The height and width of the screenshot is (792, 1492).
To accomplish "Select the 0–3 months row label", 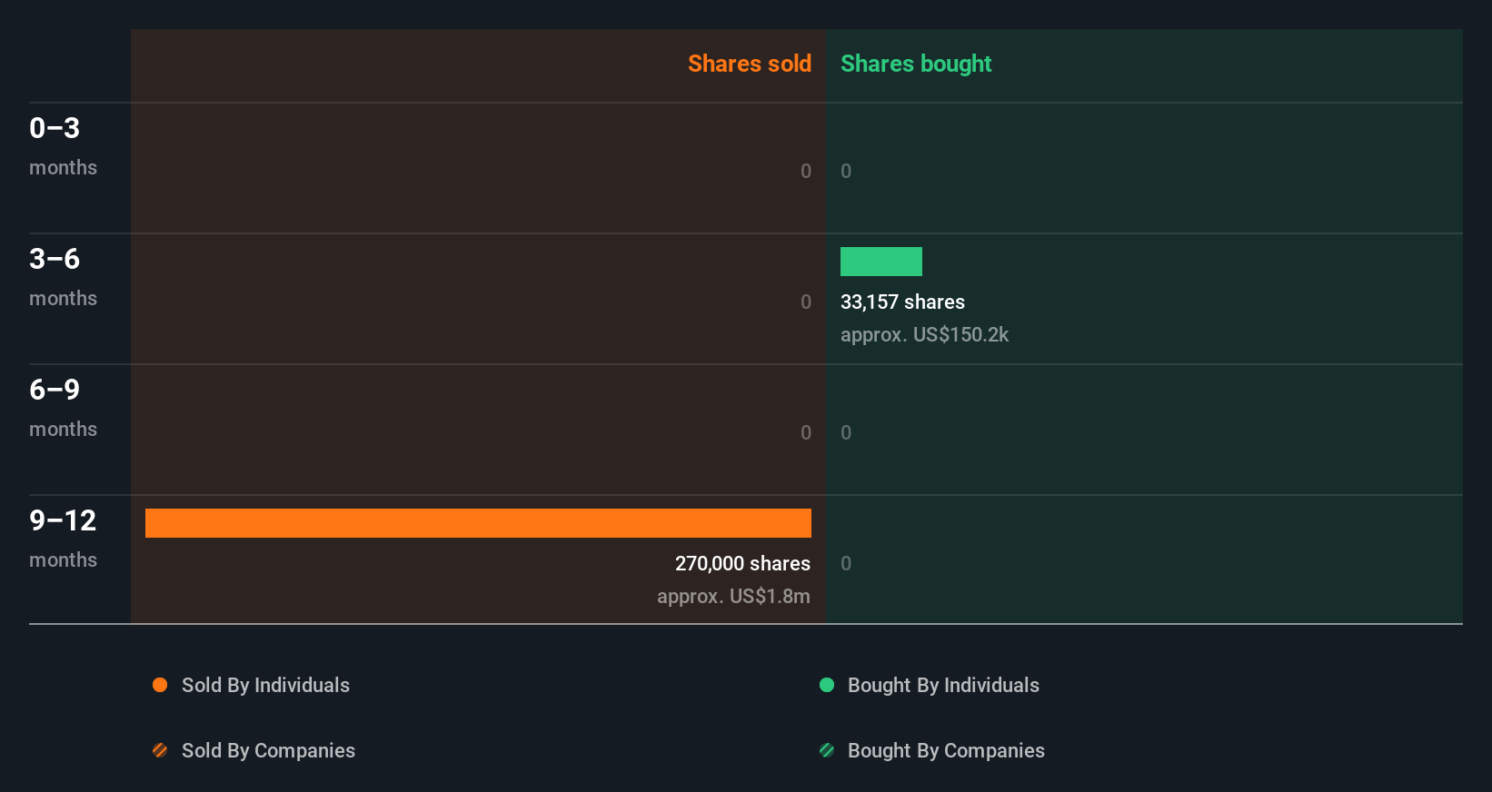I will (63, 146).
